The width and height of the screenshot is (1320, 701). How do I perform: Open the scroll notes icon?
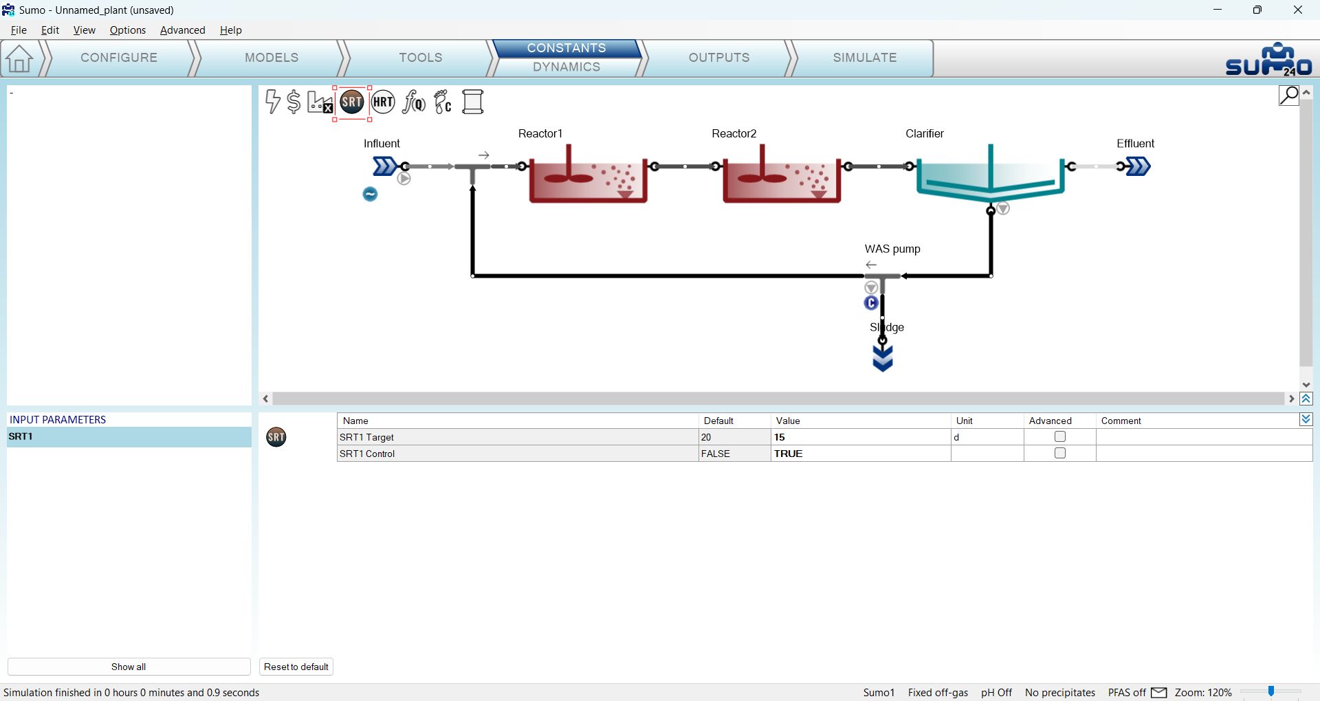(473, 102)
